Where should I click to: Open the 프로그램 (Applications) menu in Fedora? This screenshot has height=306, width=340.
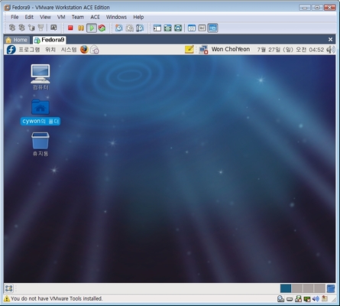point(29,50)
